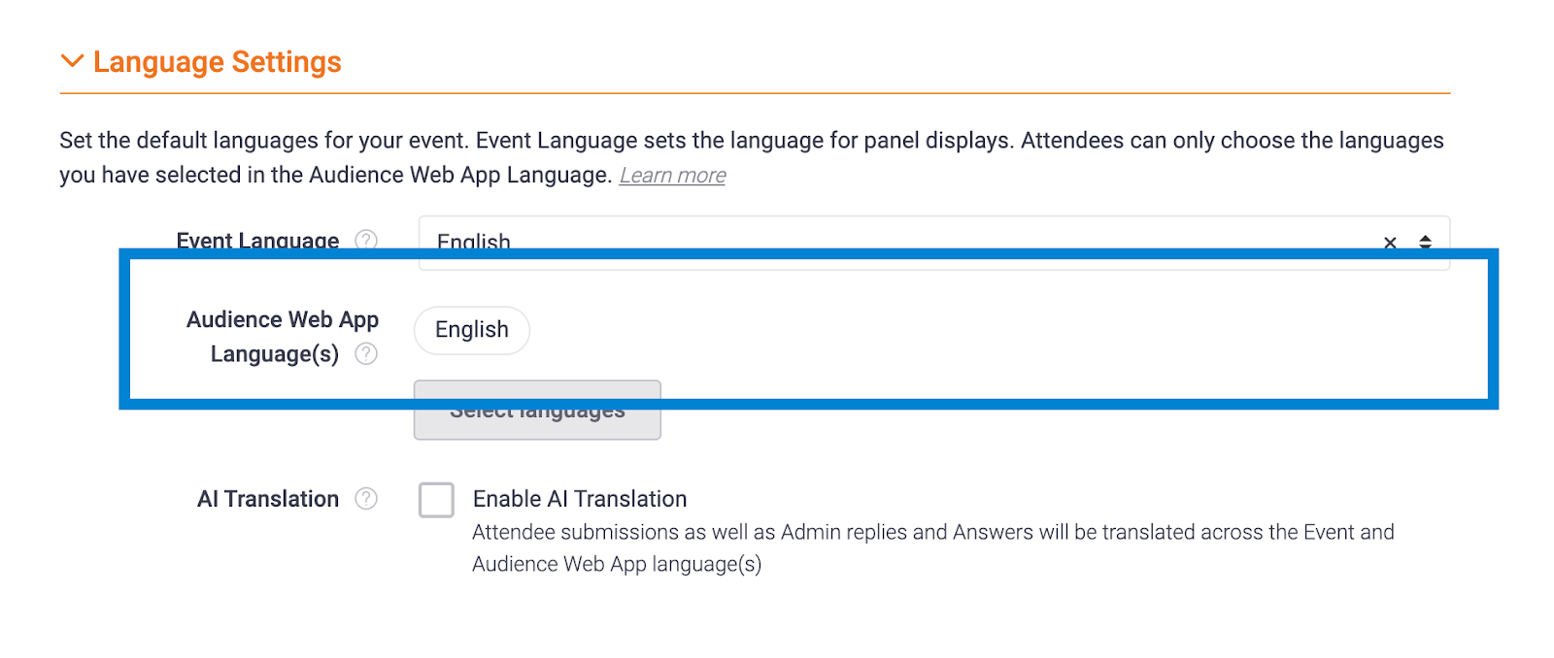Tick the Enable AI Translation checkbox
The image size is (1554, 658).
[x=436, y=500]
